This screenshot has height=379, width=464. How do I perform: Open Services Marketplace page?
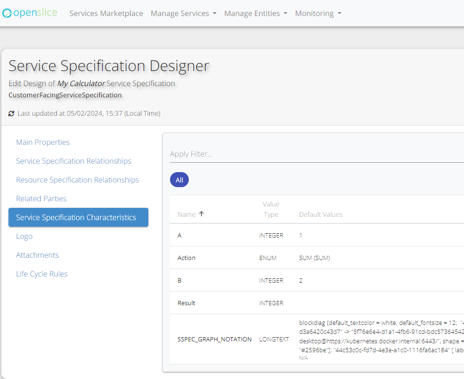tap(106, 14)
